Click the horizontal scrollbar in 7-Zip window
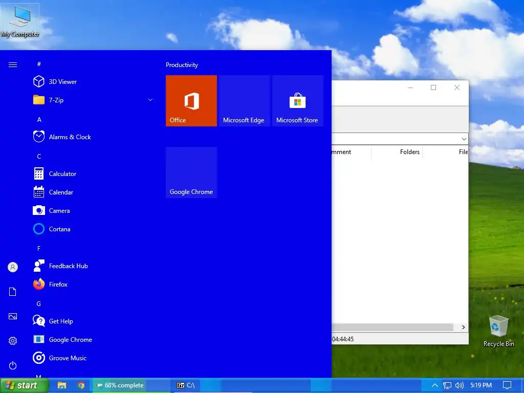Image resolution: width=524 pixels, height=393 pixels. pos(392,327)
